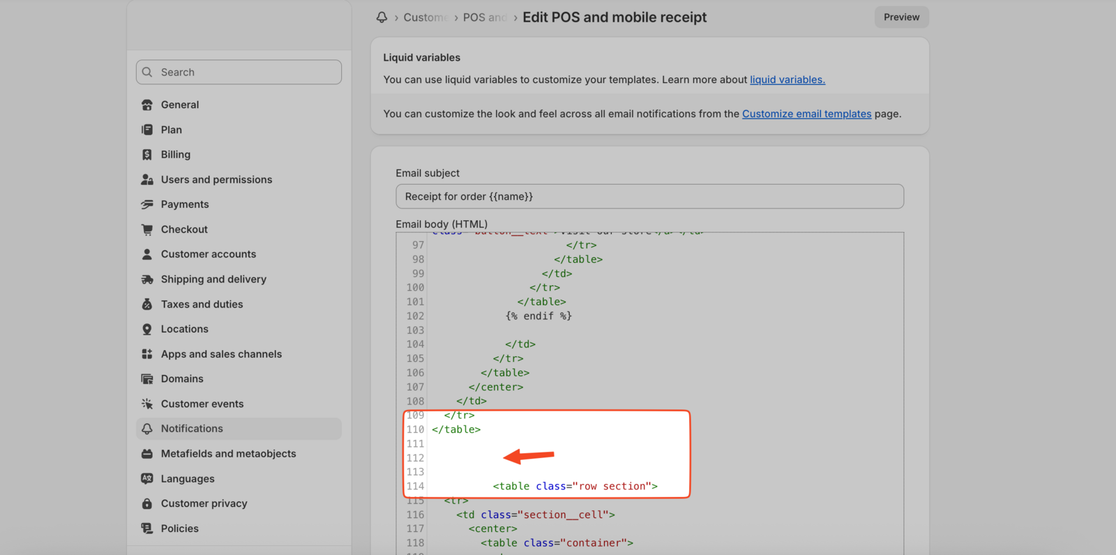
Task: Click the Email body (HTML) label
Action: point(442,224)
